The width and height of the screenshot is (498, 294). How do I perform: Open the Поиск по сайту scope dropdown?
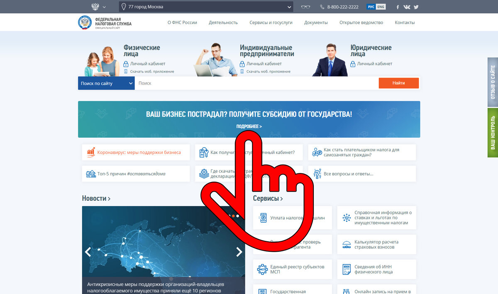(106, 83)
